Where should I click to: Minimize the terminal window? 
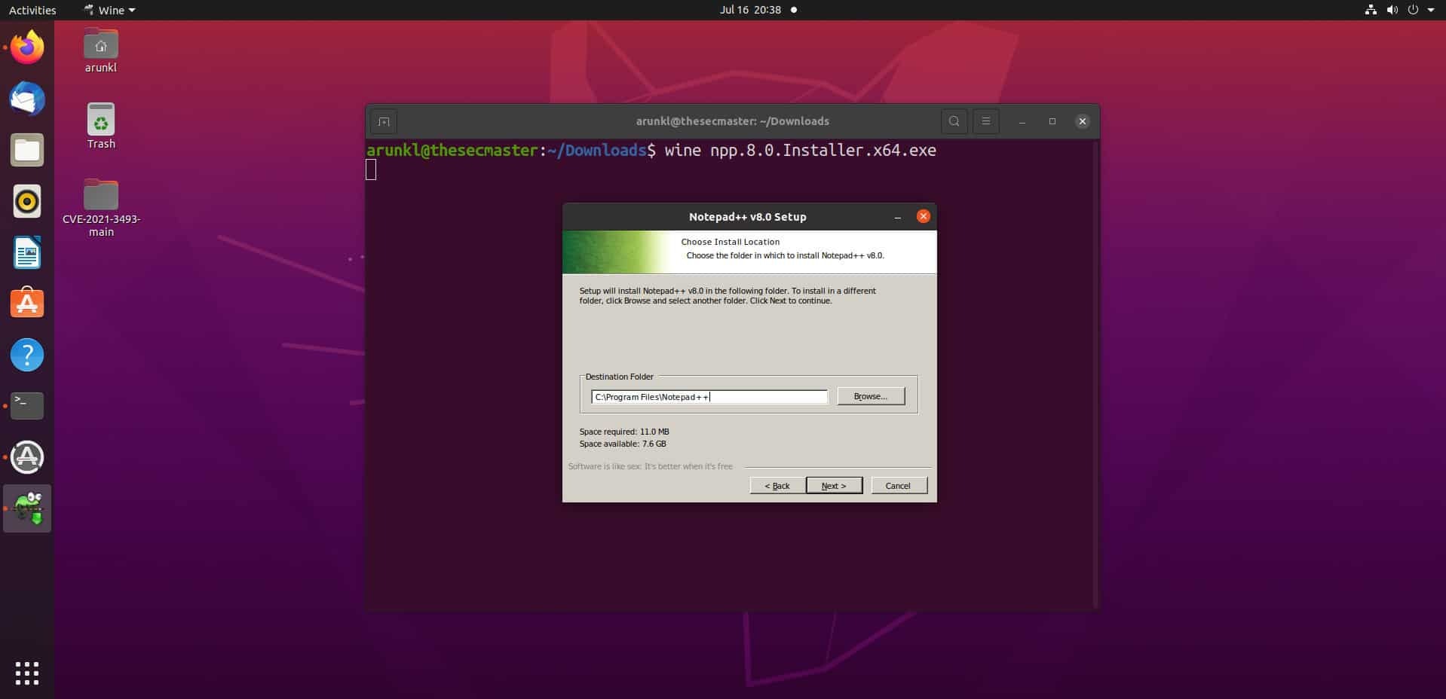point(1022,121)
